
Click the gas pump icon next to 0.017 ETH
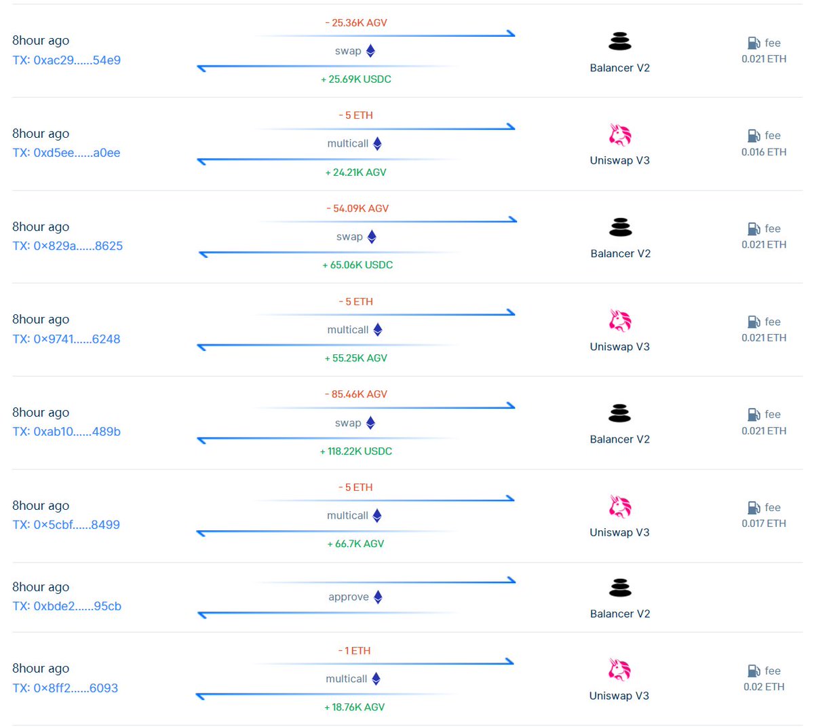(754, 507)
